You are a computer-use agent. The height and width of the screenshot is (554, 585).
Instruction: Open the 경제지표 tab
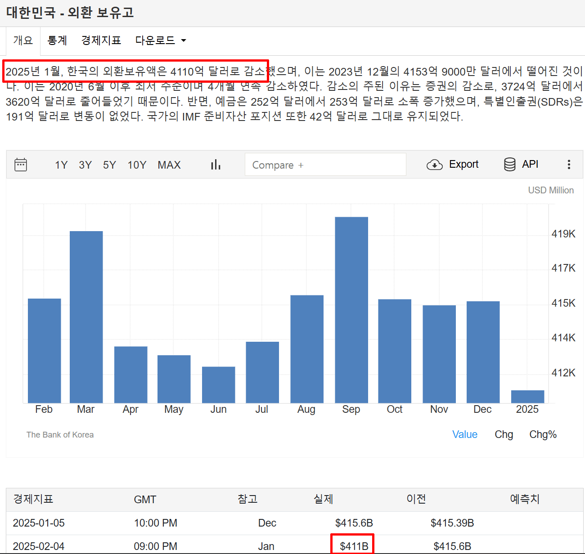point(101,40)
